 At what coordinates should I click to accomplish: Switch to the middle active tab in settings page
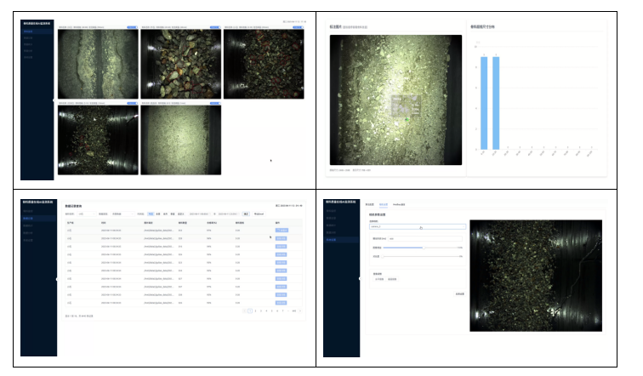coord(384,205)
